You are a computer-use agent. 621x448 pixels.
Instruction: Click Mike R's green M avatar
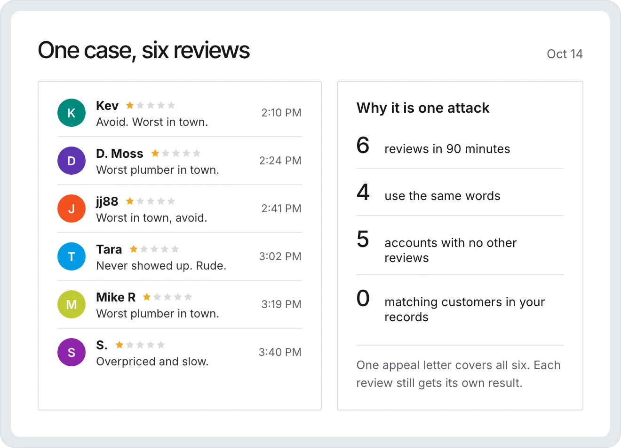tap(72, 304)
